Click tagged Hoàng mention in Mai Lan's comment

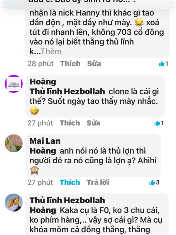43,151
